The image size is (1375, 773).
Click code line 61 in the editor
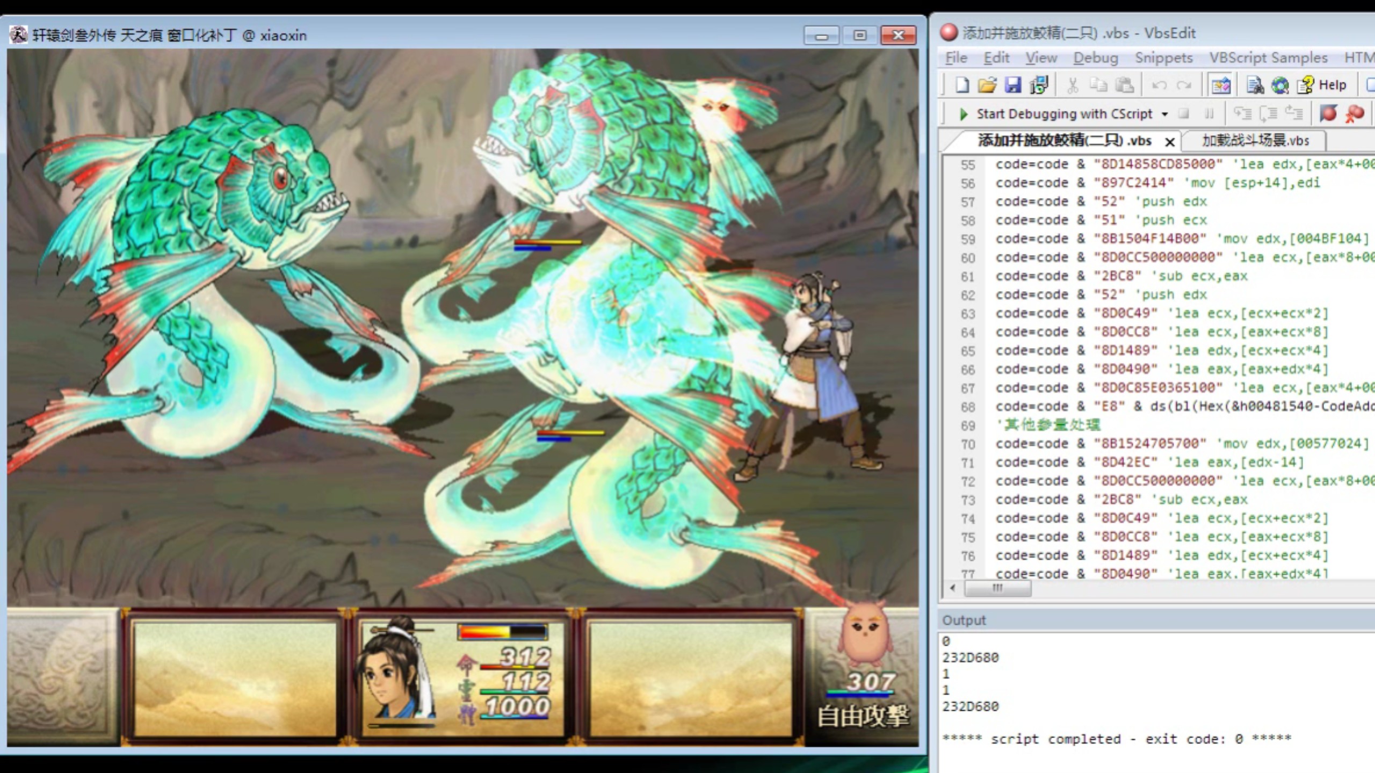(1121, 276)
